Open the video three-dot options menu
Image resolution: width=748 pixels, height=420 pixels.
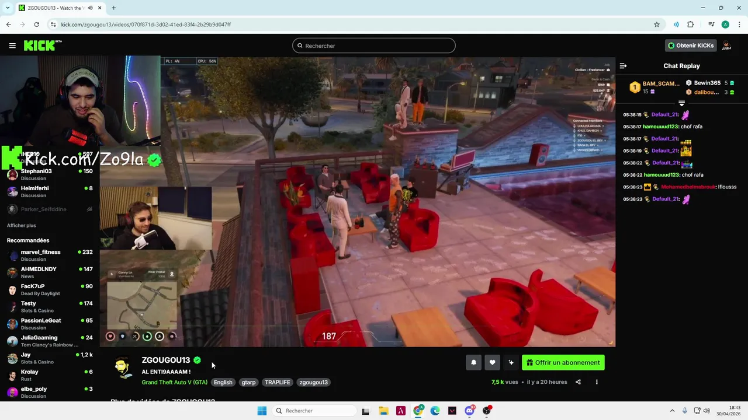click(597, 382)
